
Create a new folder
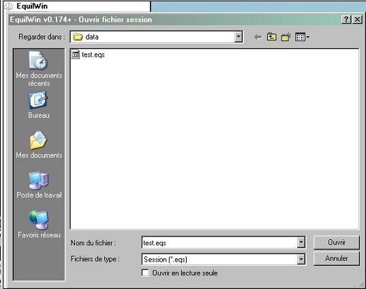(x=286, y=37)
